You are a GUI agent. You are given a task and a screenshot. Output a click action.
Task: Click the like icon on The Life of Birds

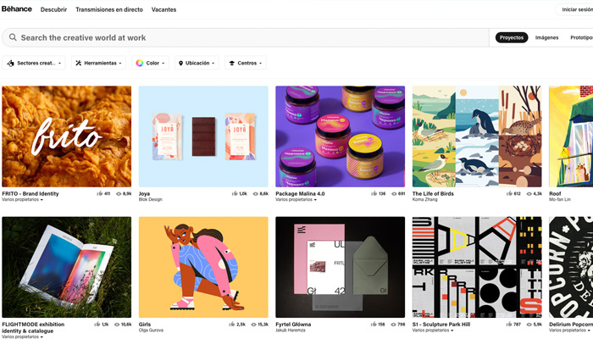[509, 193]
